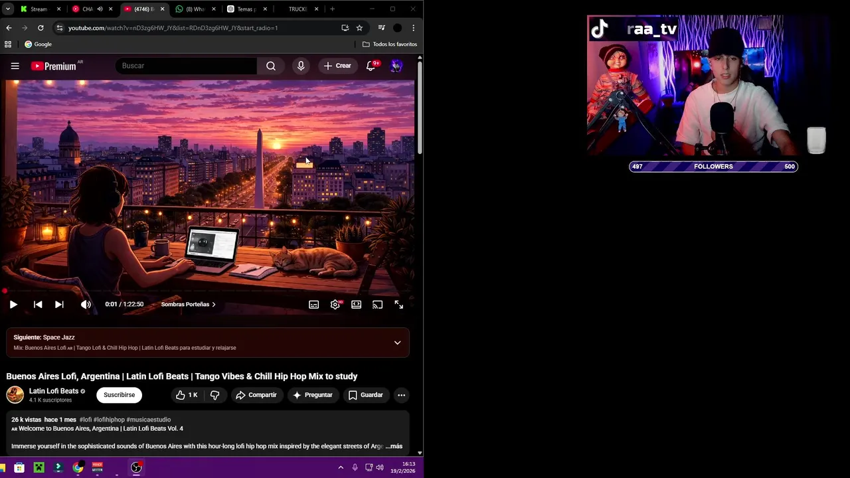Show hidden system tray icons
The height and width of the screenshot is (478, 850).
tap(341, 467)
